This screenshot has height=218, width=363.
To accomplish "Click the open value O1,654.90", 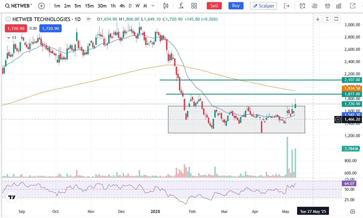I will point(107,19).
